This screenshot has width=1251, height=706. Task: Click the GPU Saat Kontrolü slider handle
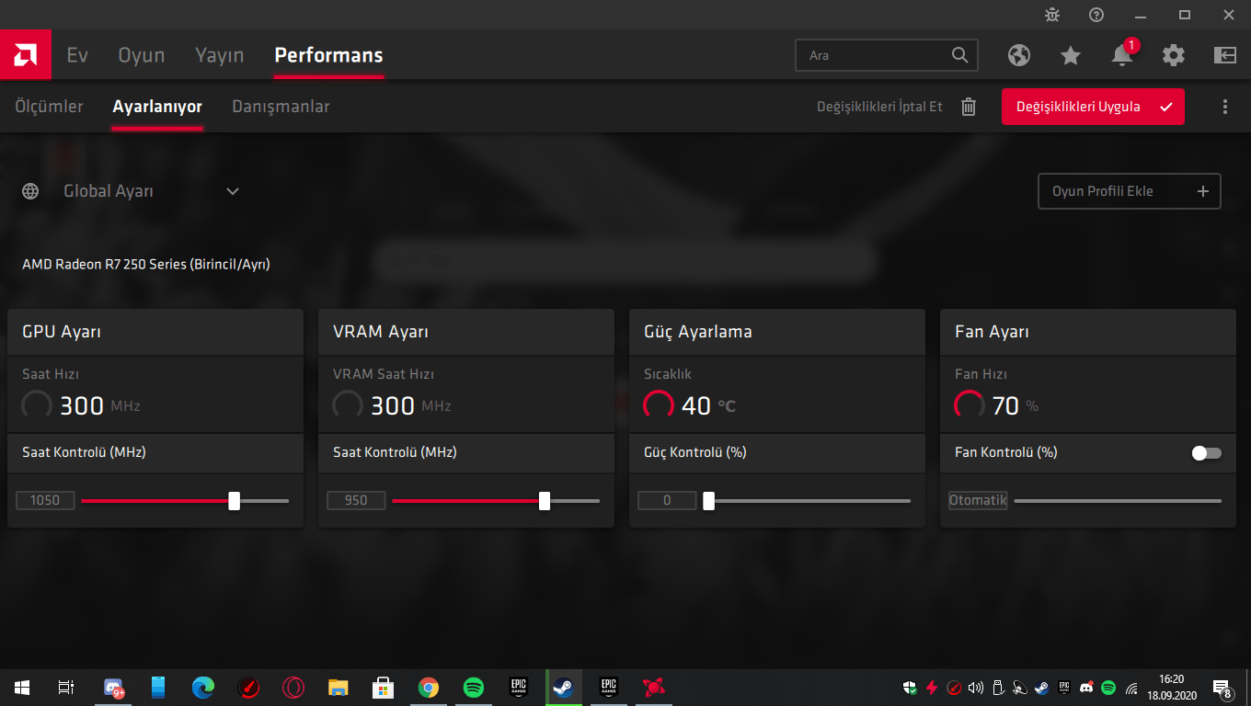[x=234, y=500]
